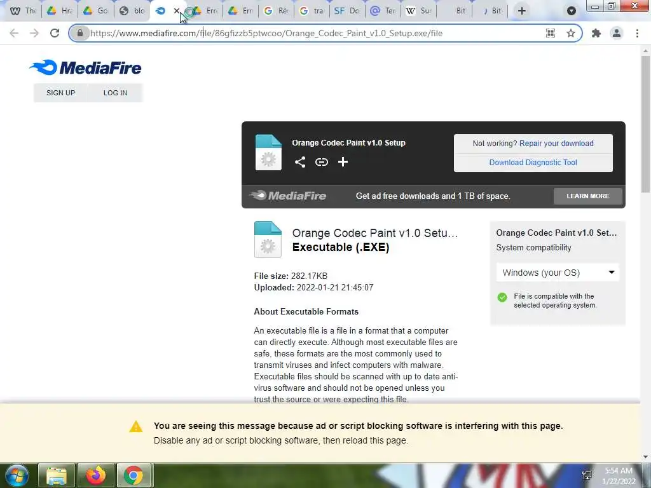Click the share icon under file title
The width and height of the screenshot is (651, 488).
(300, 162)
